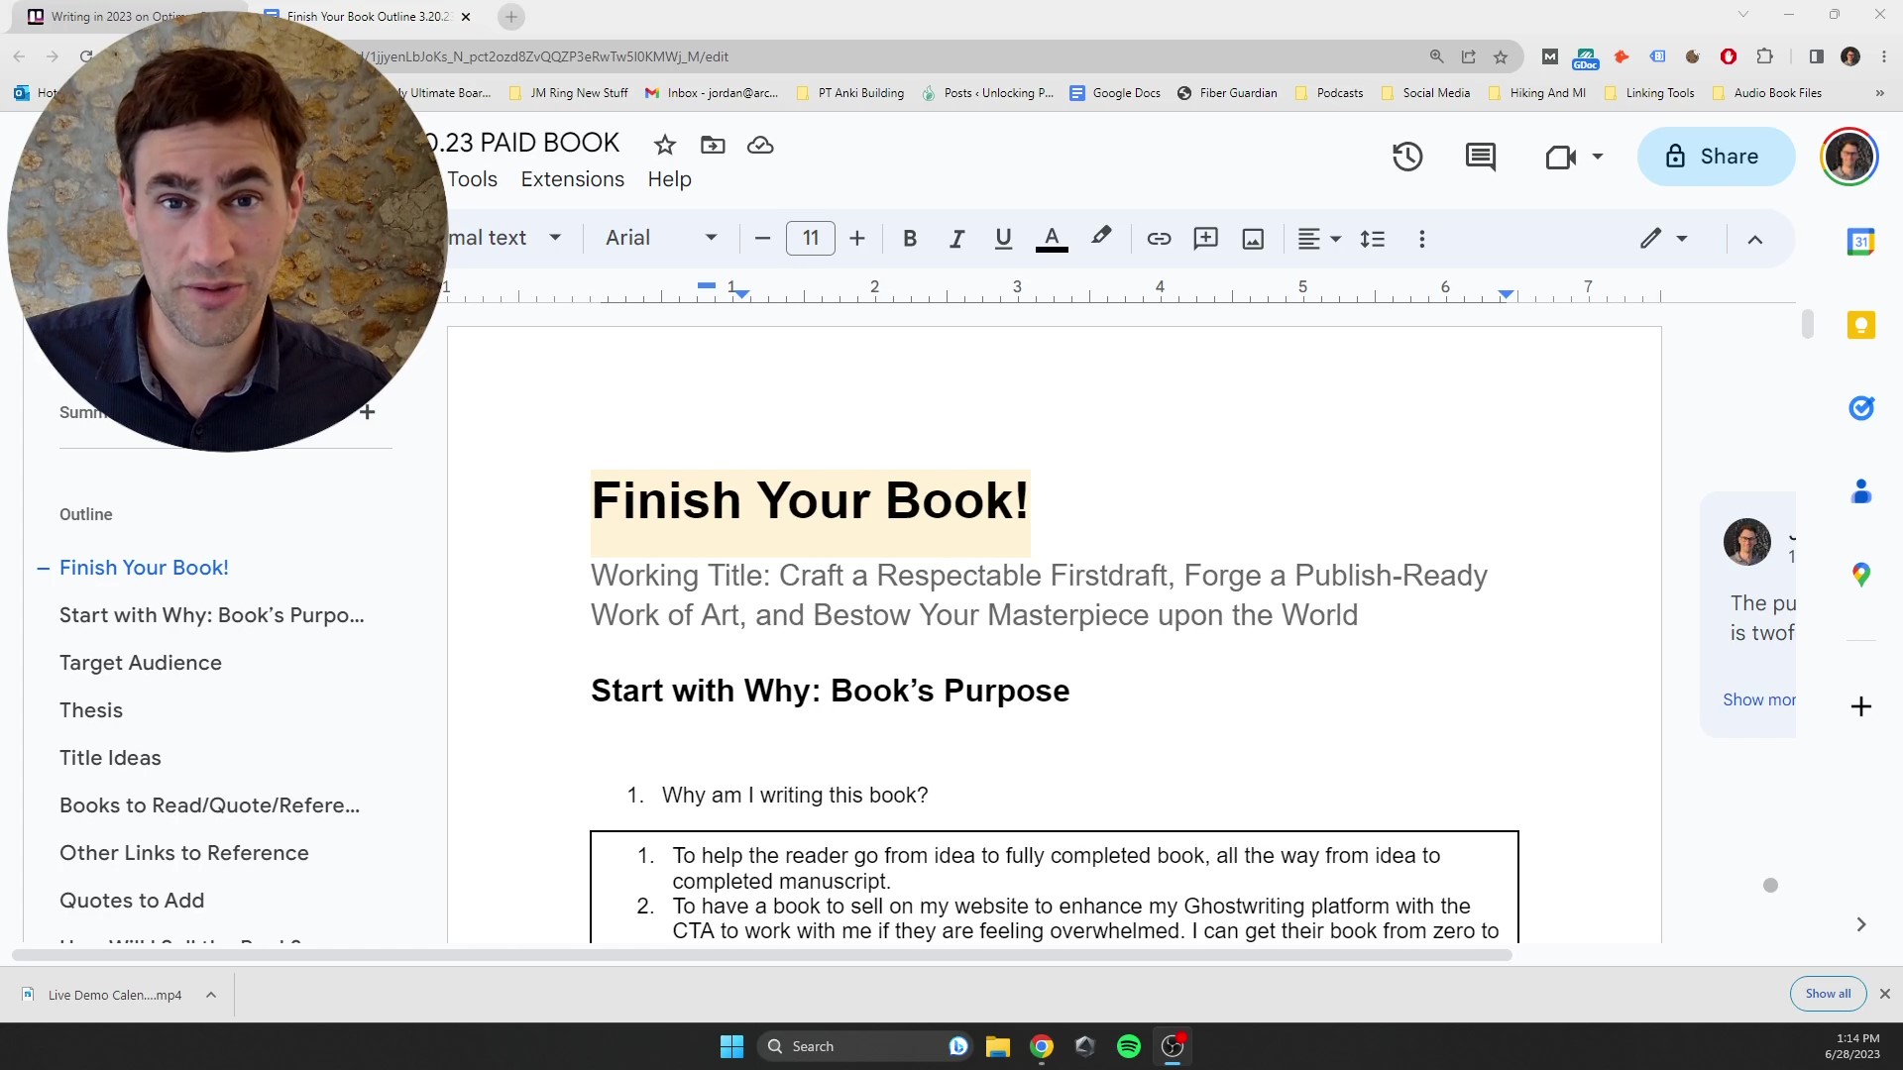Start a Meet call camera icon
The width and height of the screenshot is (1903, 1070).
point(1561,157)
